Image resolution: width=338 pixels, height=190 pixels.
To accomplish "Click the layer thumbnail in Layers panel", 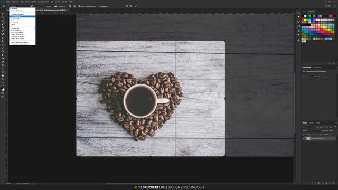I will (x=308, y=139).
